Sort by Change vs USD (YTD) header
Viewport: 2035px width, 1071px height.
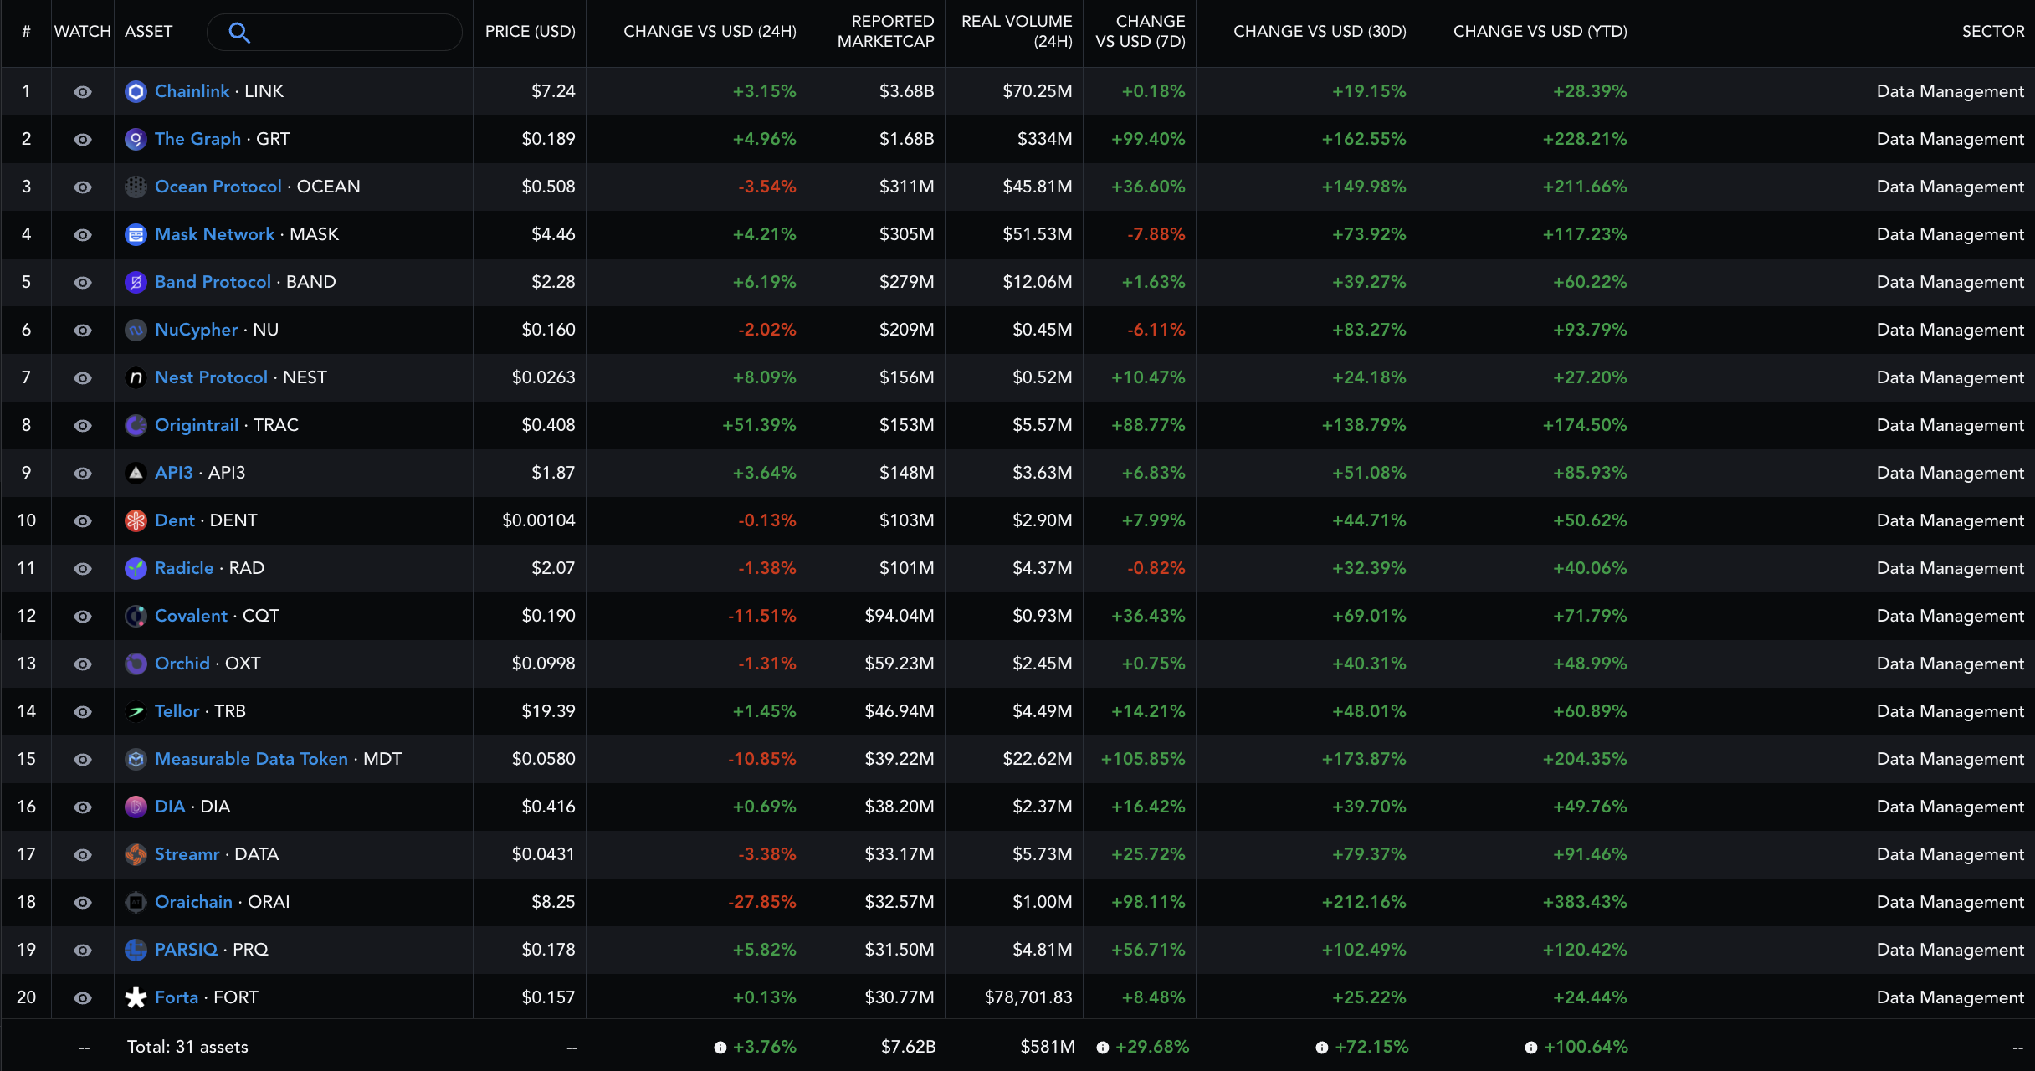pyautogui.click(x=1540, y=32)
